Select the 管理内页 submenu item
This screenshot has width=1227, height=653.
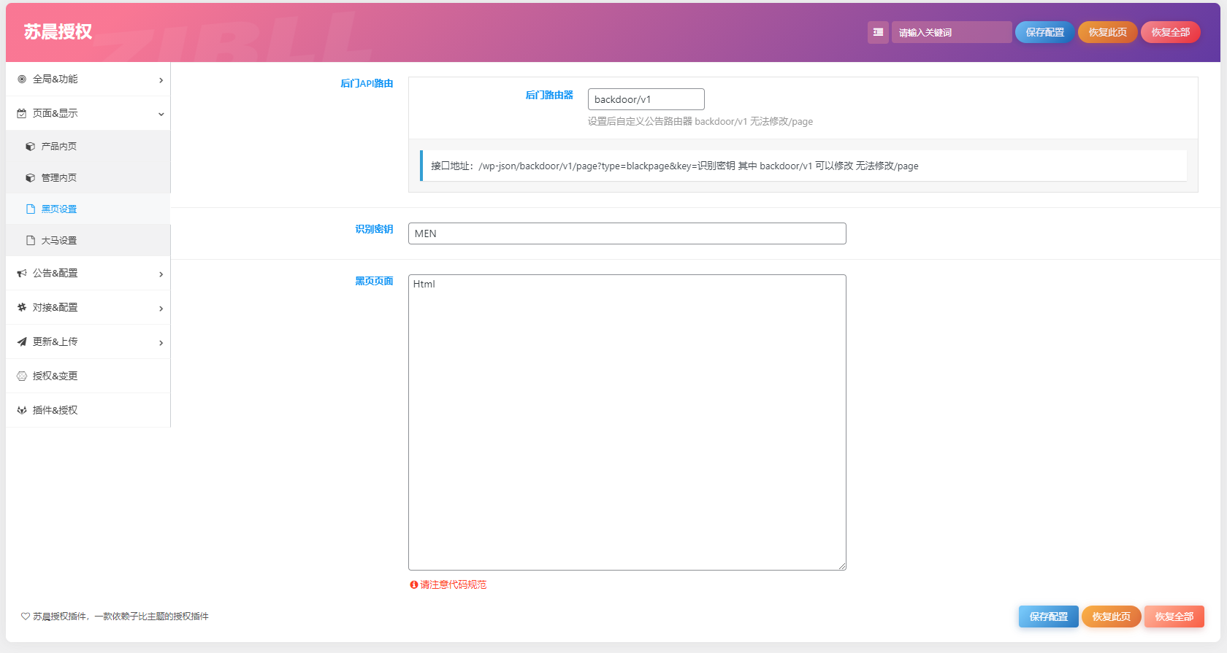[x=88, y=177]
